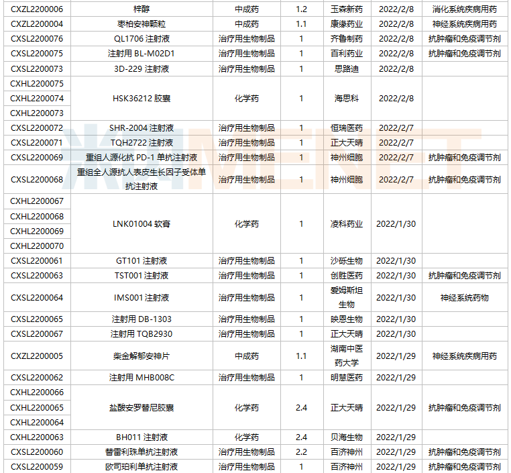Select acceptance number CXHL2200069
The width and height of the screenshot is (511, 473).
pyautogui.click(x=37, y=231)
